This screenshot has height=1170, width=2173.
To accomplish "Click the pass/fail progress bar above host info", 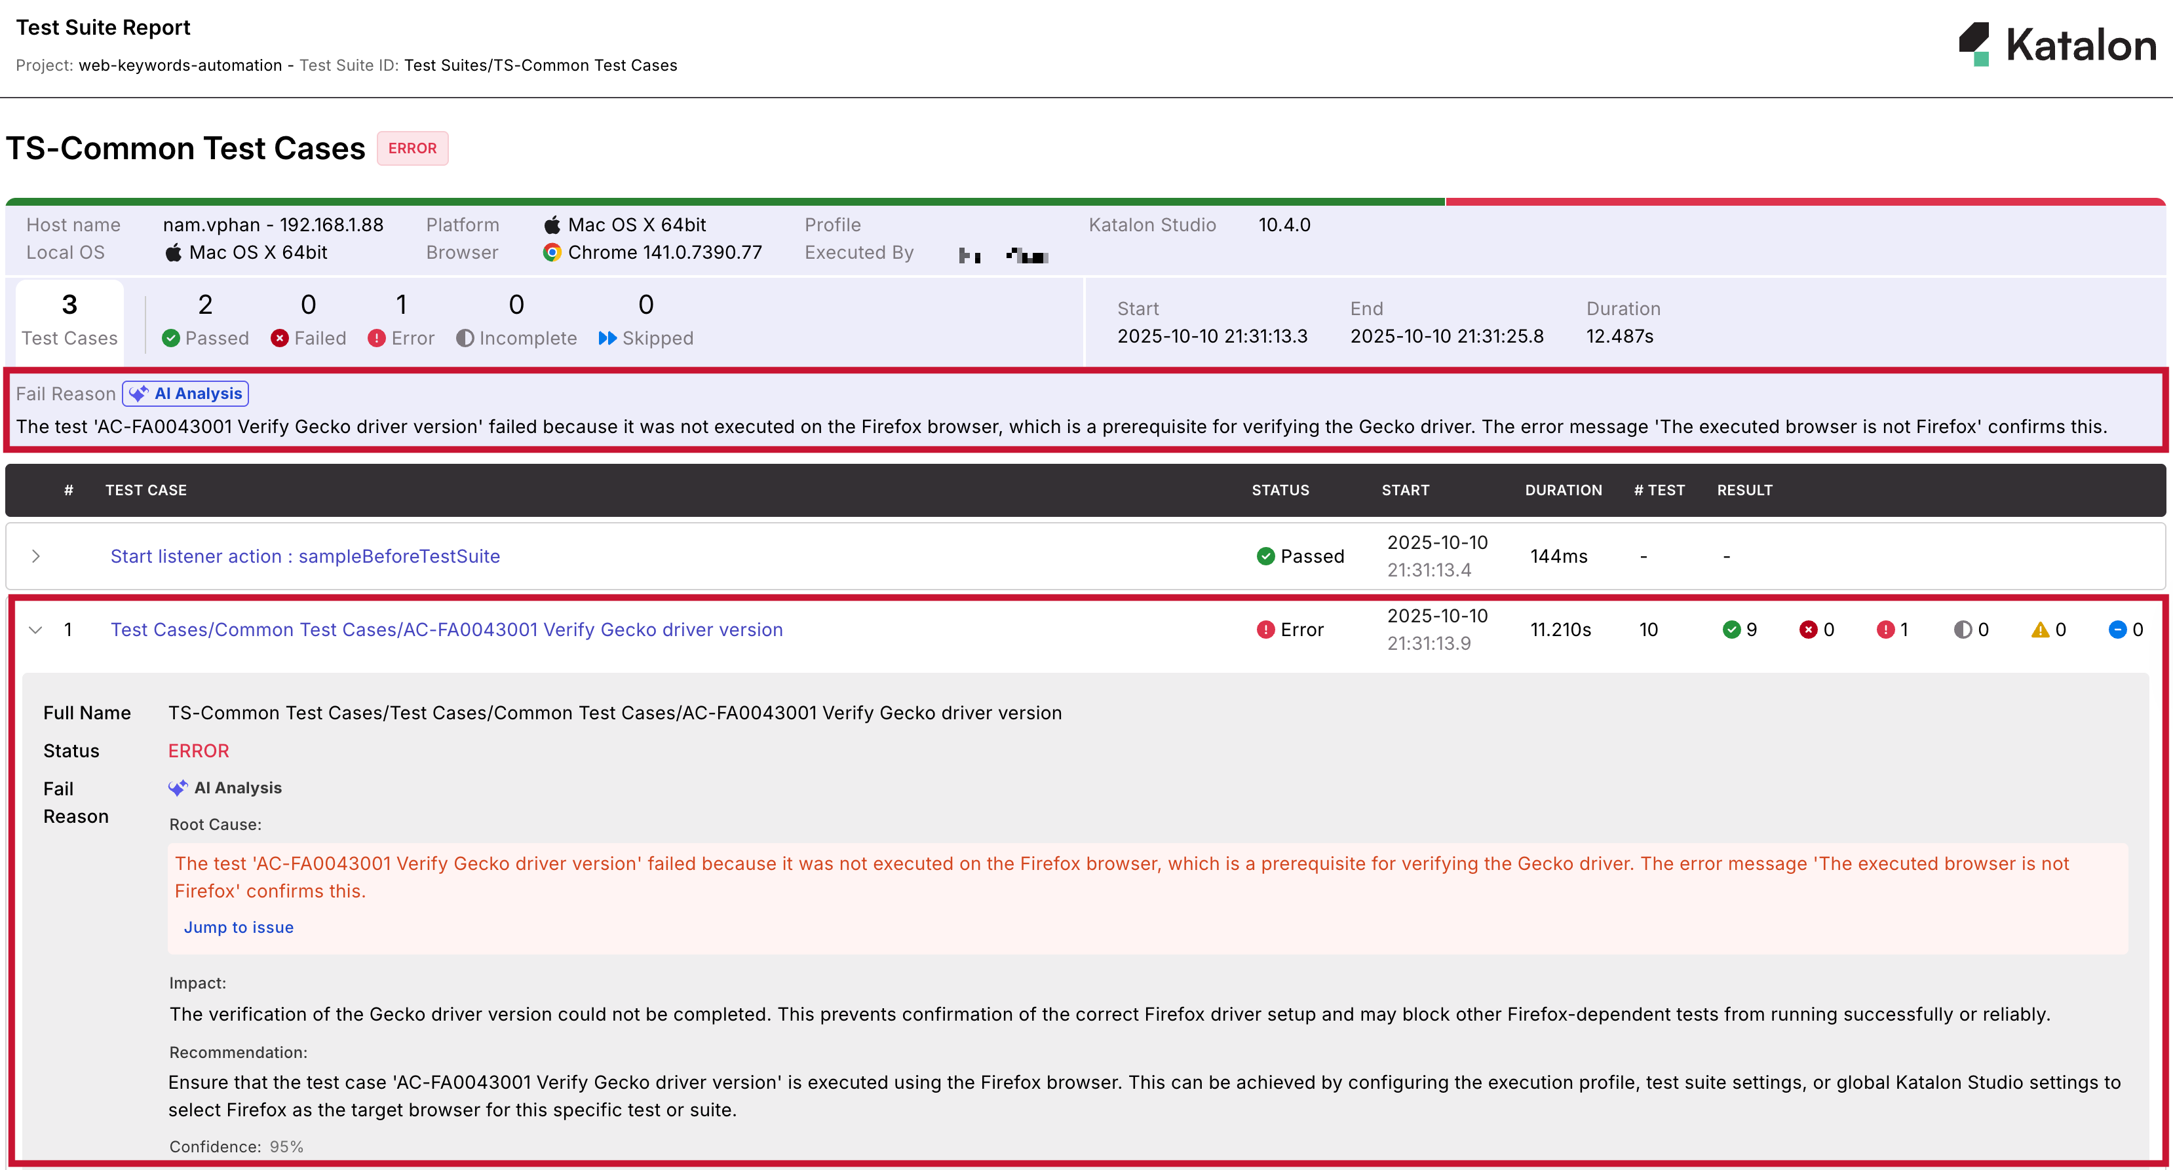I will tap(1086, 202).
